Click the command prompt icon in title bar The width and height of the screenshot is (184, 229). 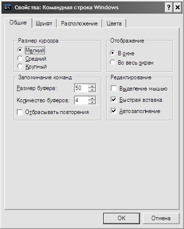pos(8,7)
